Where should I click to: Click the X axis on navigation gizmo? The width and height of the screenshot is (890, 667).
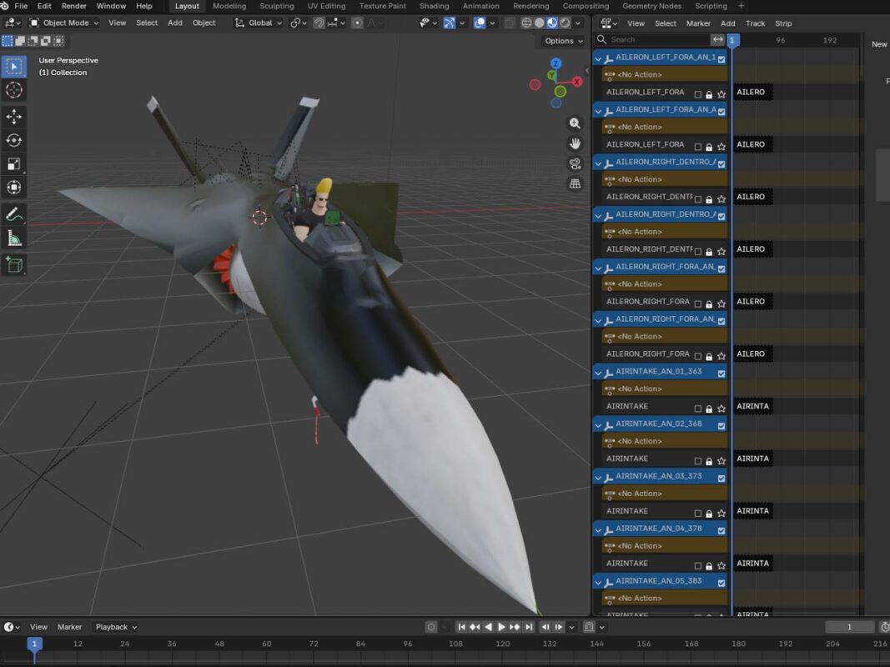[x=577, y=82]
